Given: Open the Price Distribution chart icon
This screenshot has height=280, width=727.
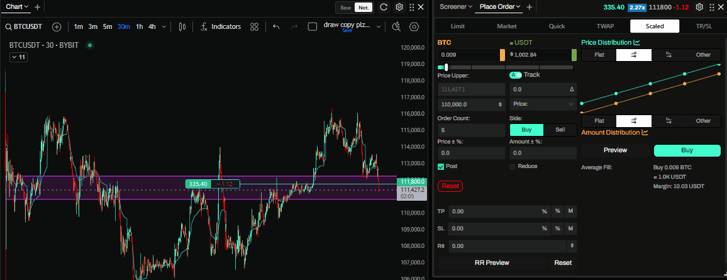Looking at the screenshot, I should coord(636,43).
